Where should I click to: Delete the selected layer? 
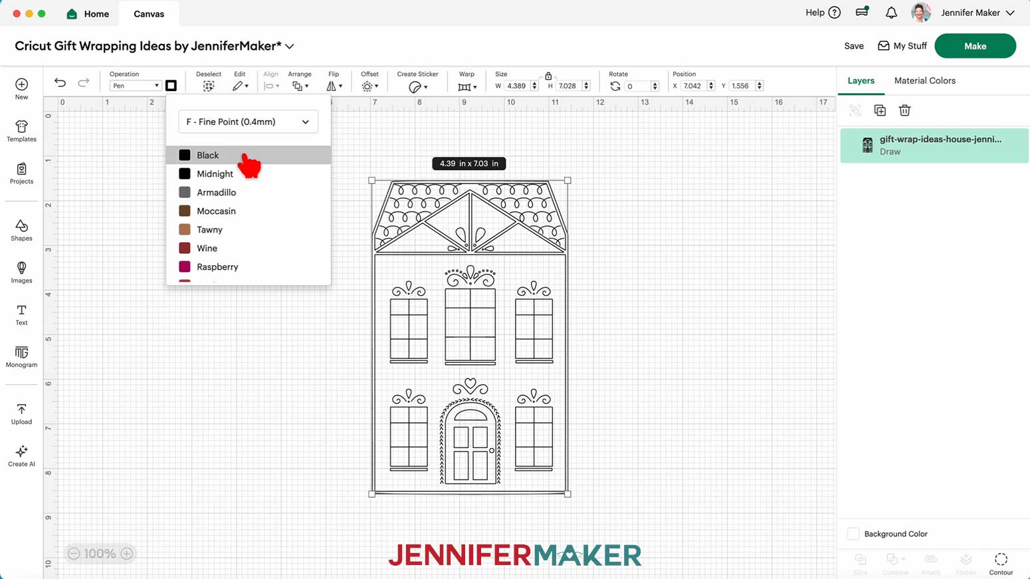coord(904,110)
